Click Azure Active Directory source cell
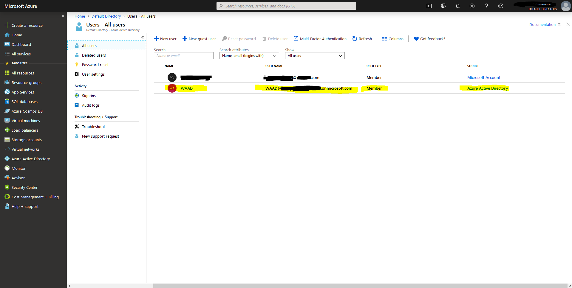 (487, 88)
